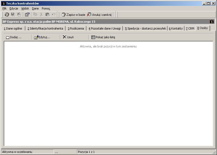Click the contractor icon at right of header bar
Screen dimensions: 217x155
212,22
